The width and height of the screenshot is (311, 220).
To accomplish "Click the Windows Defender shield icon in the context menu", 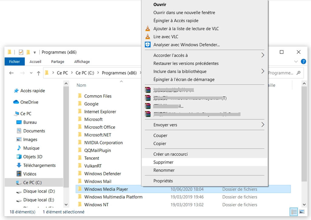I will 148,45.
